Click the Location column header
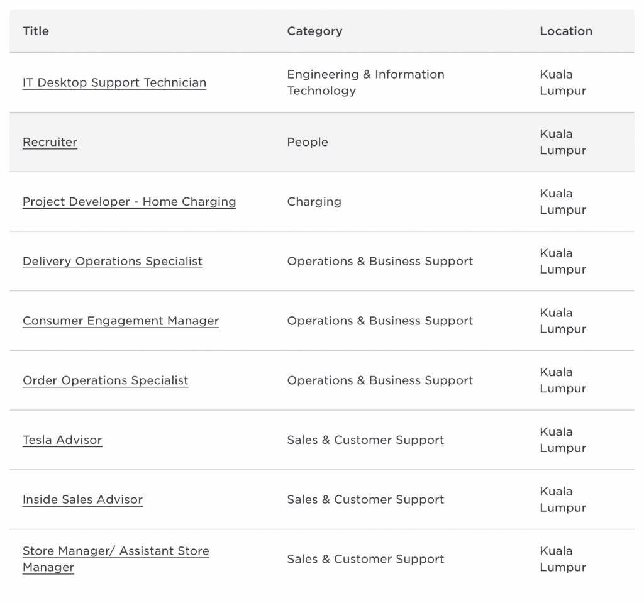 [x=565, y=31]
